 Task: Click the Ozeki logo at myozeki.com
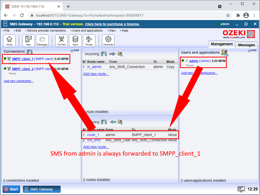(239, 34)
